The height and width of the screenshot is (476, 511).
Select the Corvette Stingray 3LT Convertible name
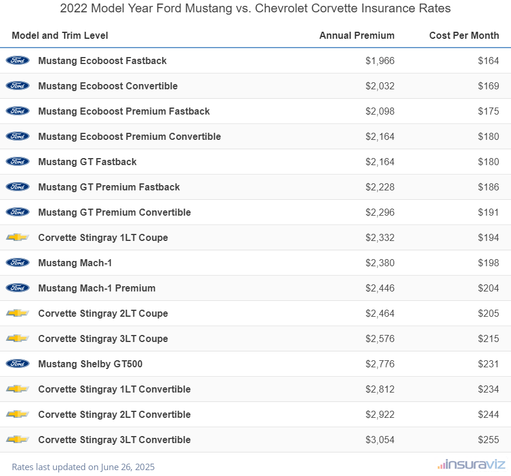pyautogui.click(x=115, y=440)
